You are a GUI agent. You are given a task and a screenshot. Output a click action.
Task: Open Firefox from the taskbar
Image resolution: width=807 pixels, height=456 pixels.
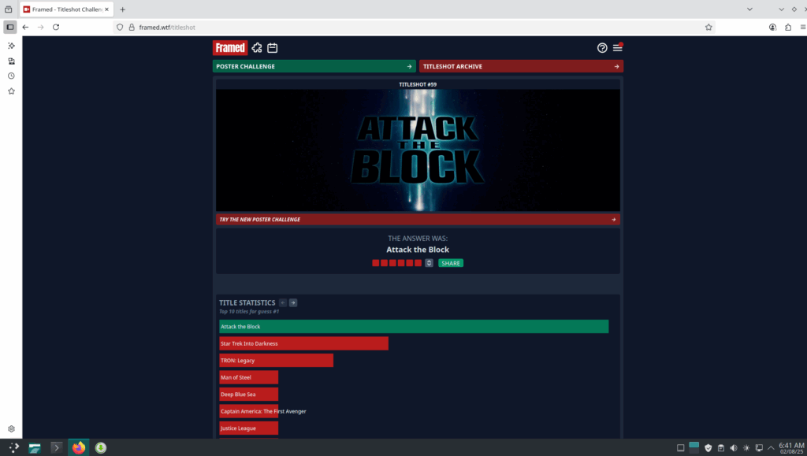79,447
